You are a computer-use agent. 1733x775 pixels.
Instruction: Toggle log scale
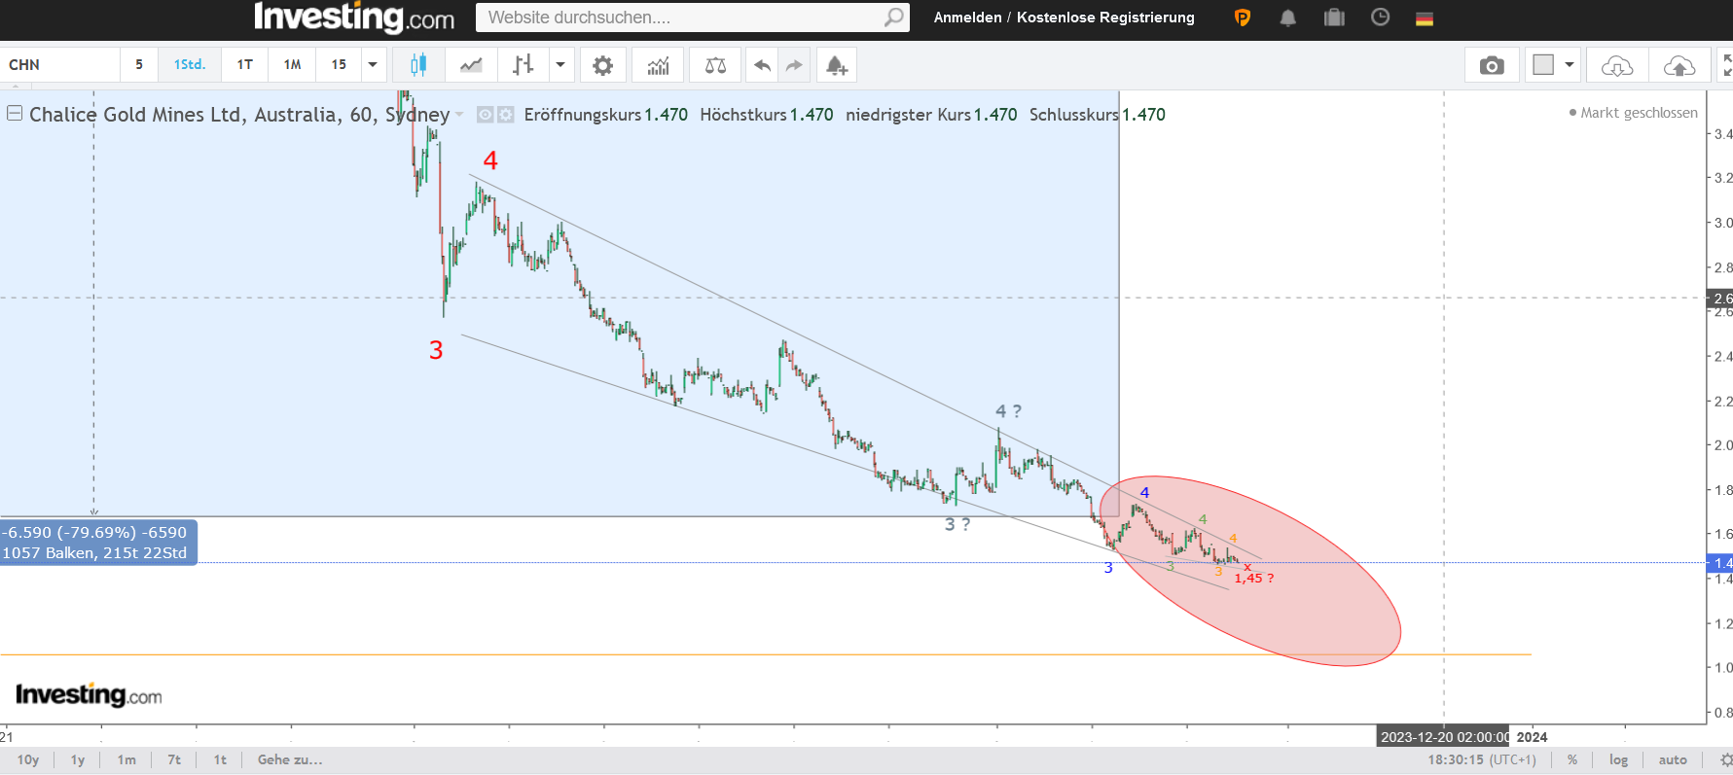click(1618, 759)
